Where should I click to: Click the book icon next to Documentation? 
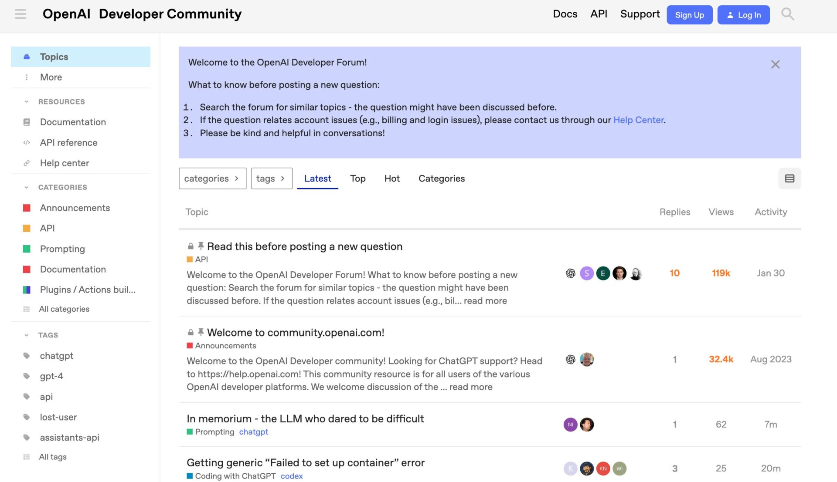coord(27,122)
